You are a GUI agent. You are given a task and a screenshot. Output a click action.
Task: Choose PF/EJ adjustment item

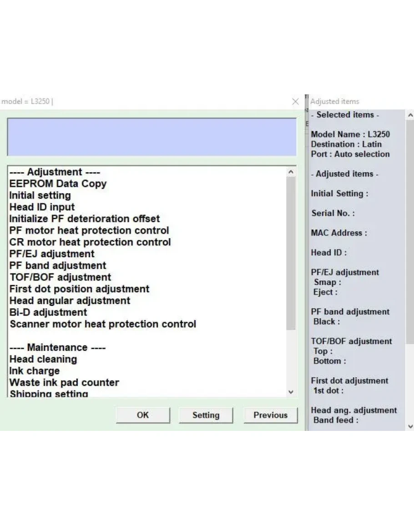click(52, 254)
